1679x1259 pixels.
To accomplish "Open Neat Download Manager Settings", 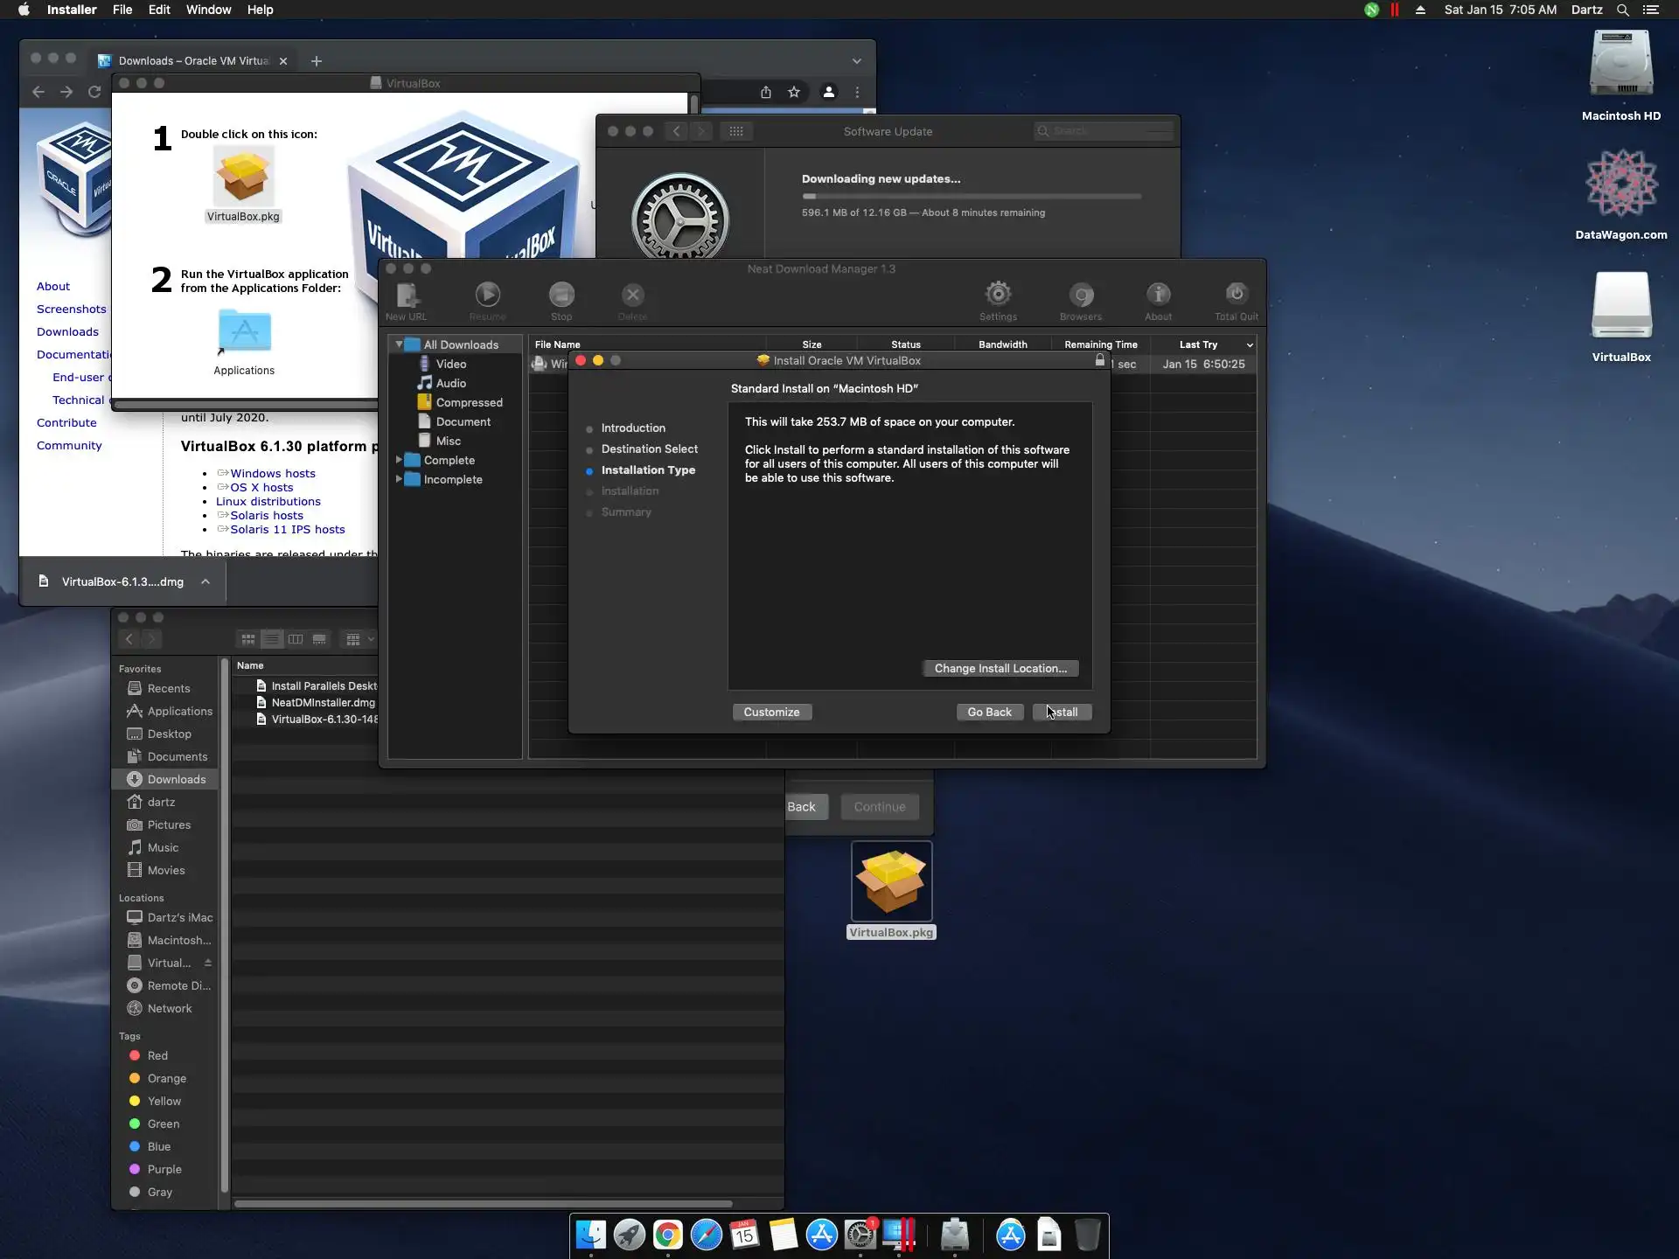I will point(998,295).
